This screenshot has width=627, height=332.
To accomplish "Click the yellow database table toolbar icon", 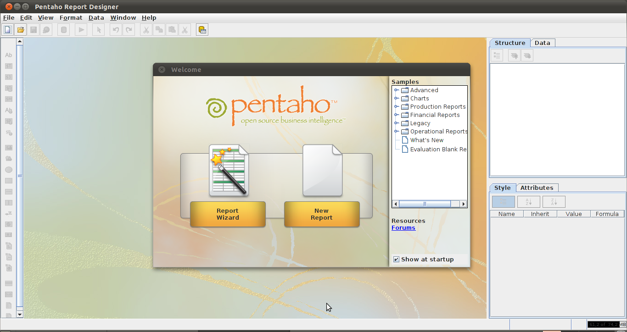I will [202, 30].
